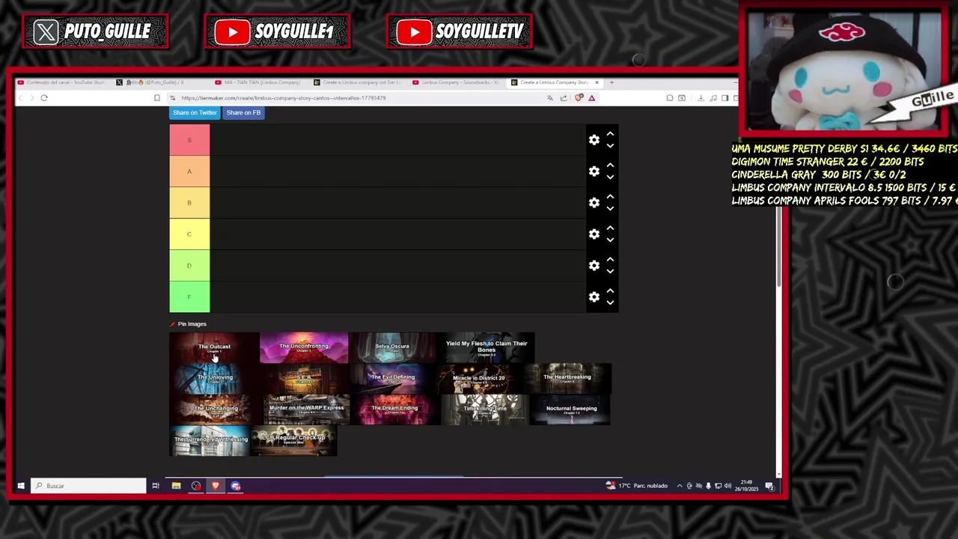
Task: Switch to Create a Limbus company ost Tier List tab
Action: tap(358, 82)
